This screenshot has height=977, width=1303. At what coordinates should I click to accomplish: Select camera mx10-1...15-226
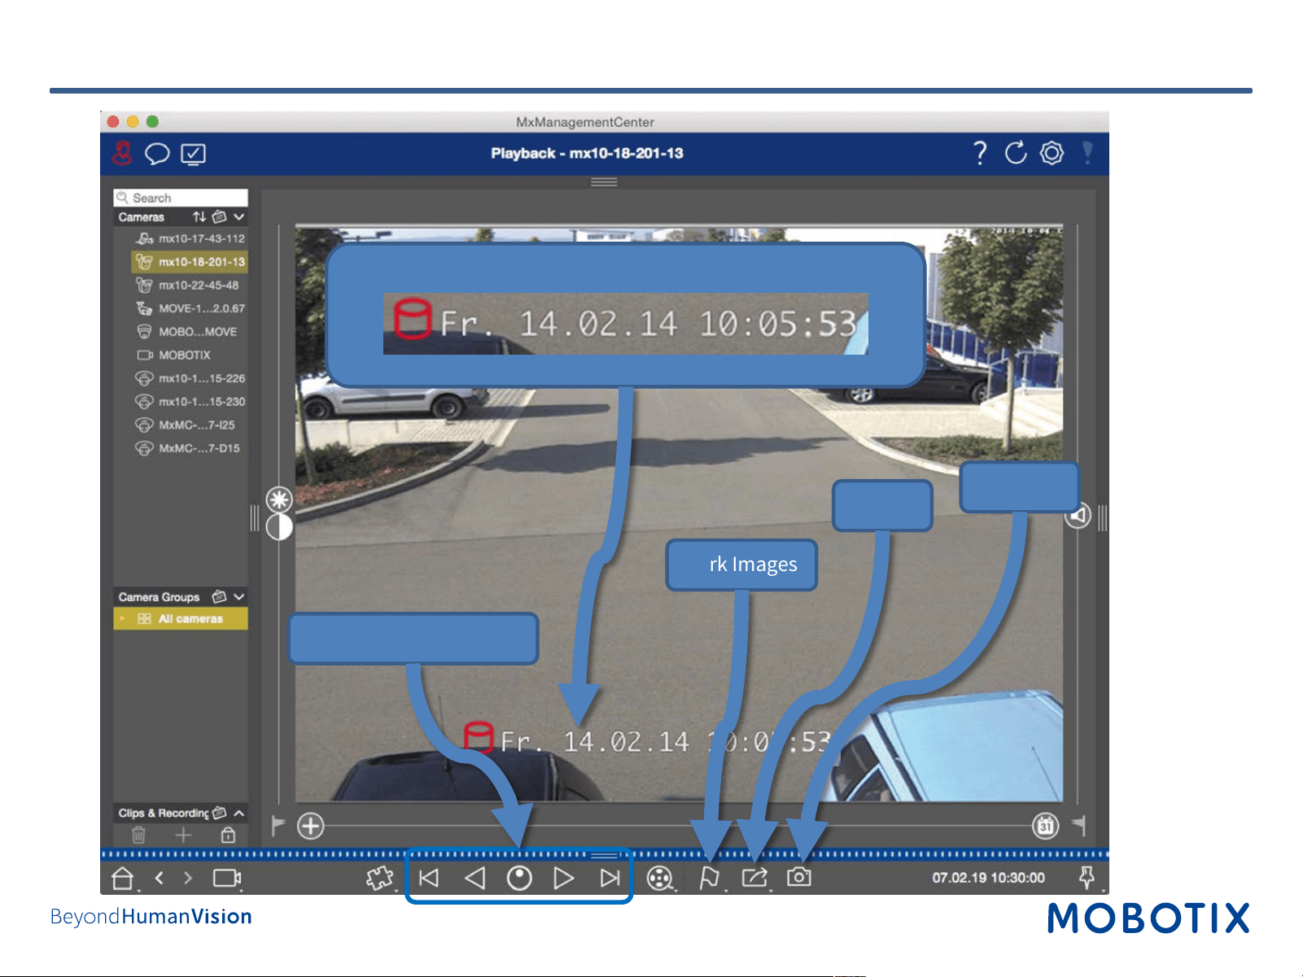coord(190,378)
